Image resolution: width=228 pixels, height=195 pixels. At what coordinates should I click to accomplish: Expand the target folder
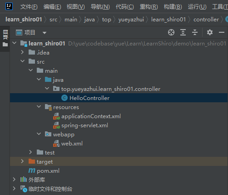22,161
